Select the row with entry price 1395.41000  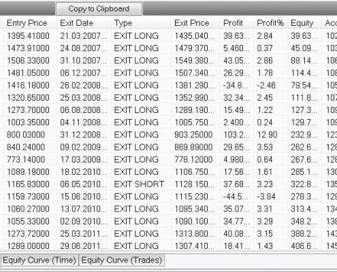point(168,36)
